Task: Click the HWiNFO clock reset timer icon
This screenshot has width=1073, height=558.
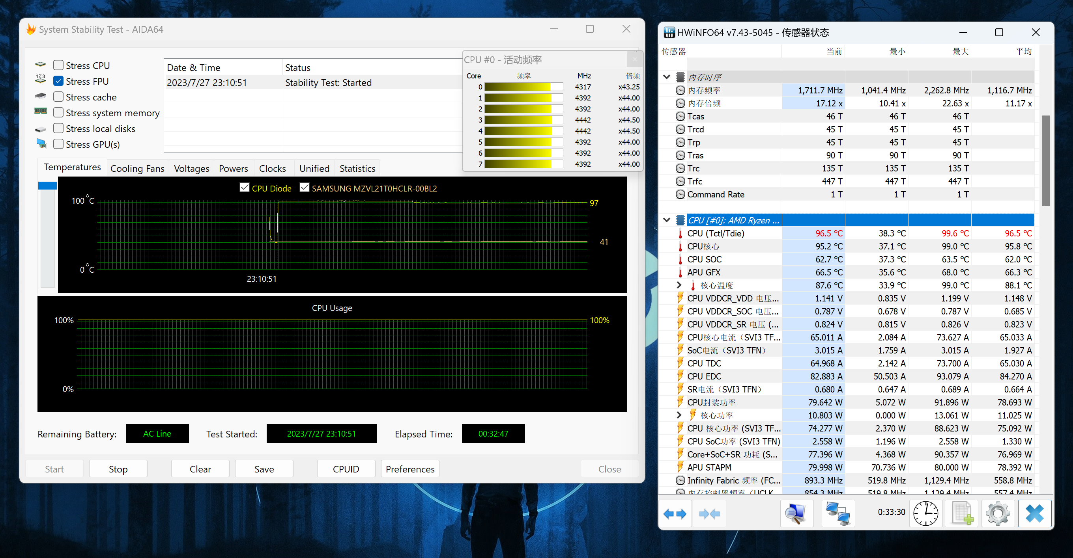Action: [x=925, y=513]
